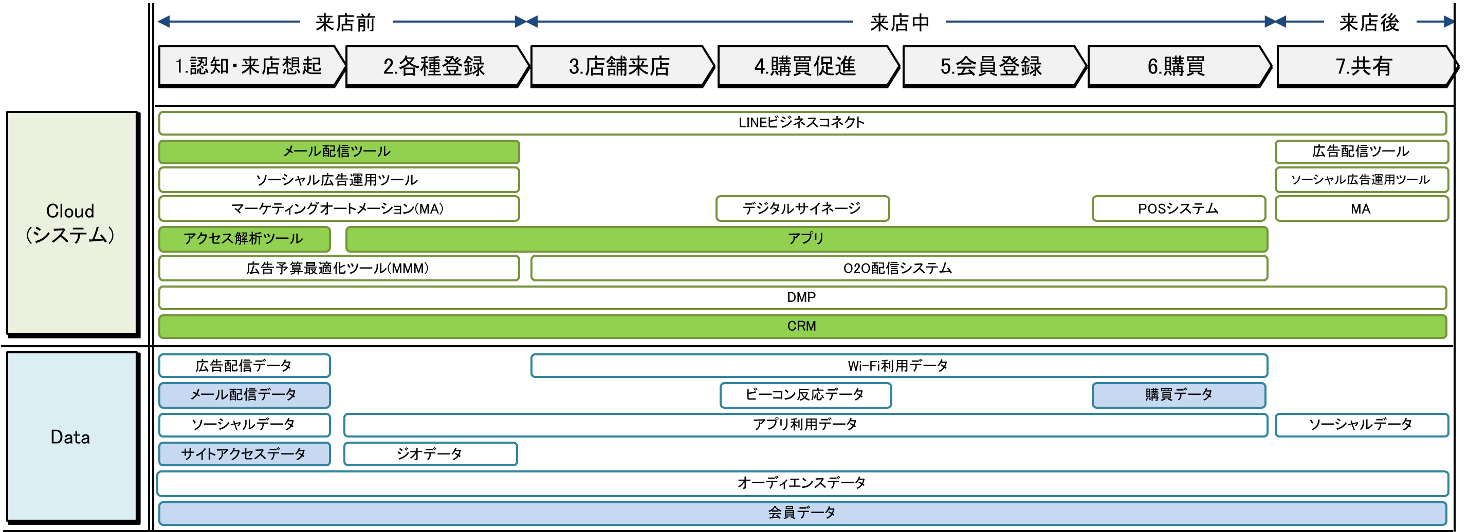Select the 6.購買 stage arrow
The height and width of the screenshot is (532, 1468).
tap(1176, 66)
